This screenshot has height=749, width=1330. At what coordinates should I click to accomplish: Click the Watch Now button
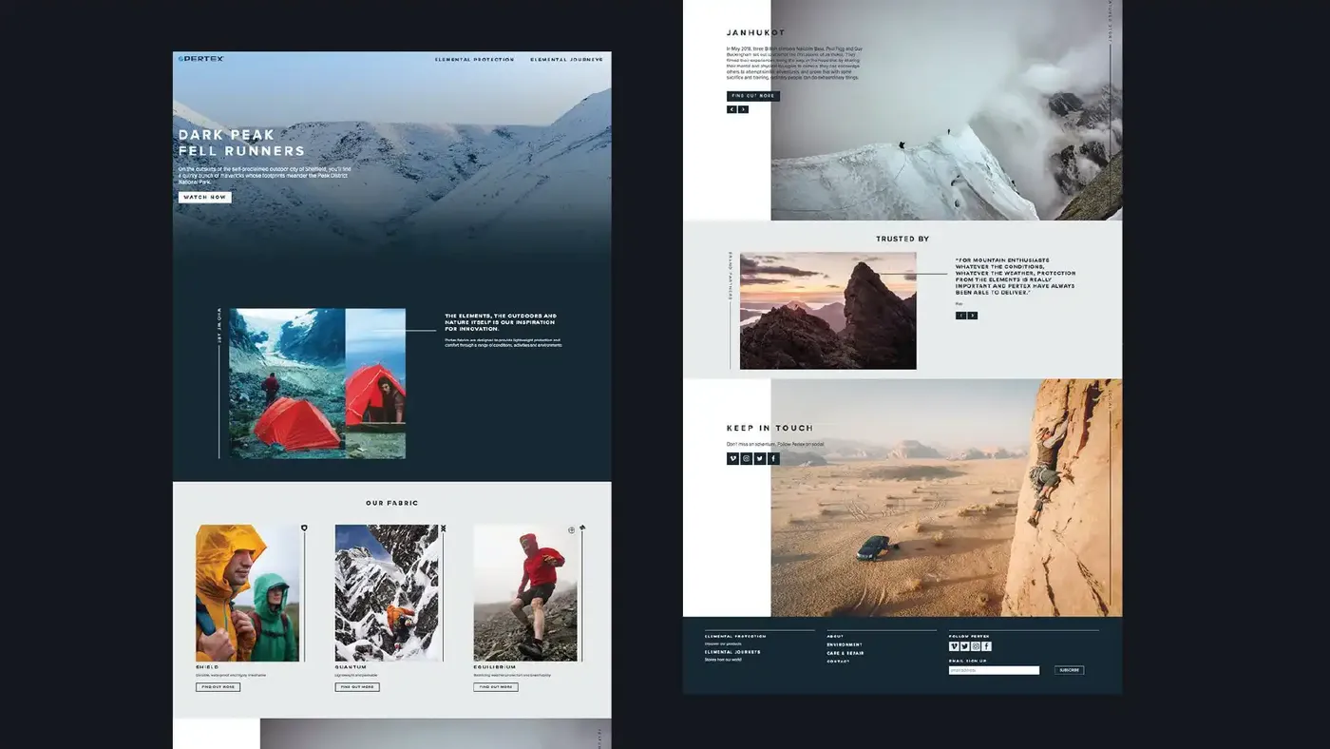[204, 198]
